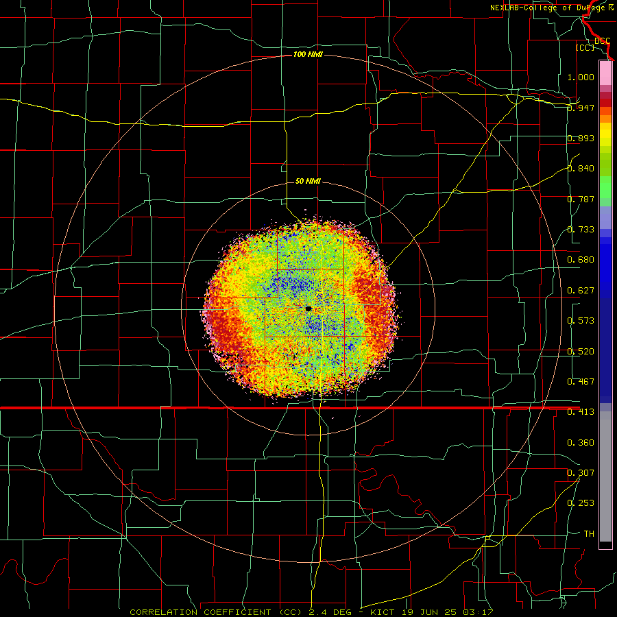Click the 0.947 legend value
This screenshot has height=617, width=617.
[581, 108]
